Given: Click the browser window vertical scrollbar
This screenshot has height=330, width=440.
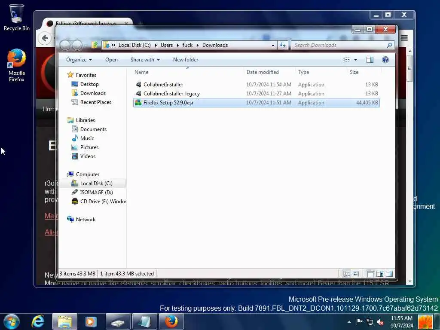Looking at the screenshot, I should tap(409, 165).
